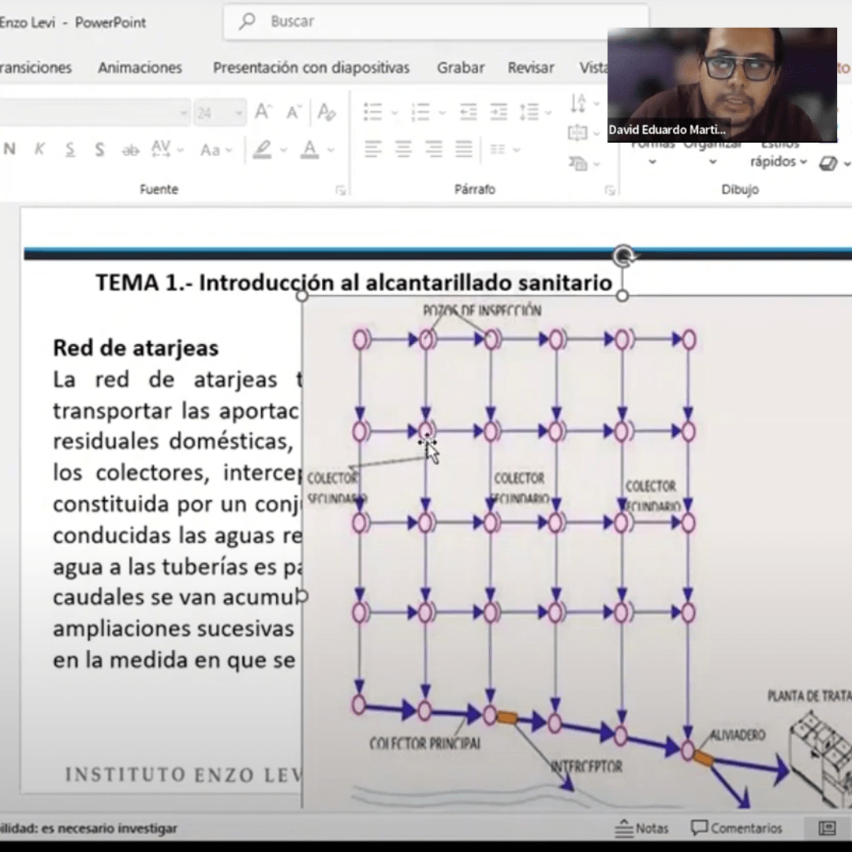Viewport: 852px width, 852px height.
Task: Click the Buscar search box
Action: coord(434,21)
